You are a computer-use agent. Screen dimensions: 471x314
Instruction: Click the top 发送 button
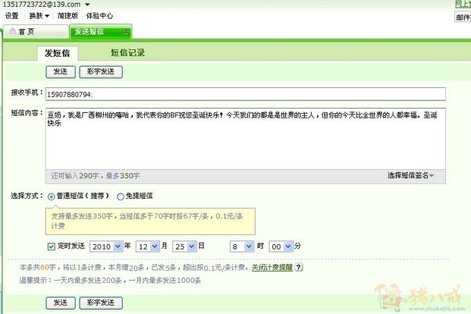tap(60, 72)
